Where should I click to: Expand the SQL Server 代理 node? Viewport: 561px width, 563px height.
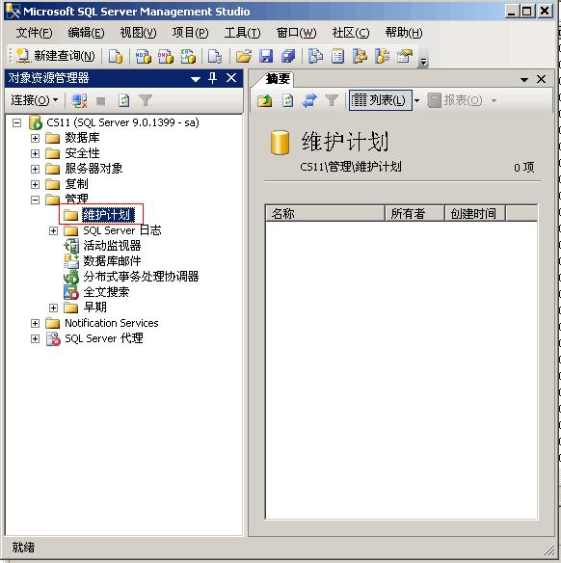pos(35,339)
